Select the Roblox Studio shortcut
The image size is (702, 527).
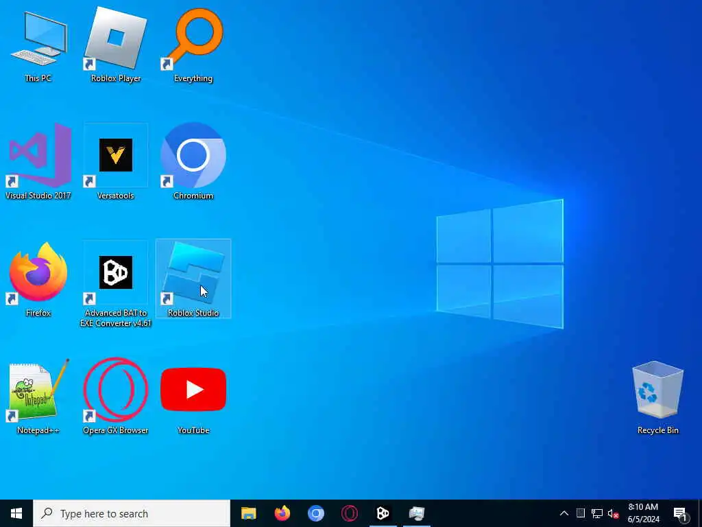(x=193, y=279)
